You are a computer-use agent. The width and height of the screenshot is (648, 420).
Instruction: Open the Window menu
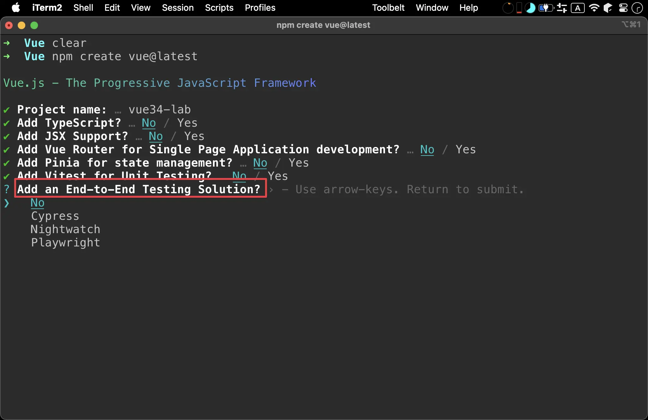coord(432,8)
